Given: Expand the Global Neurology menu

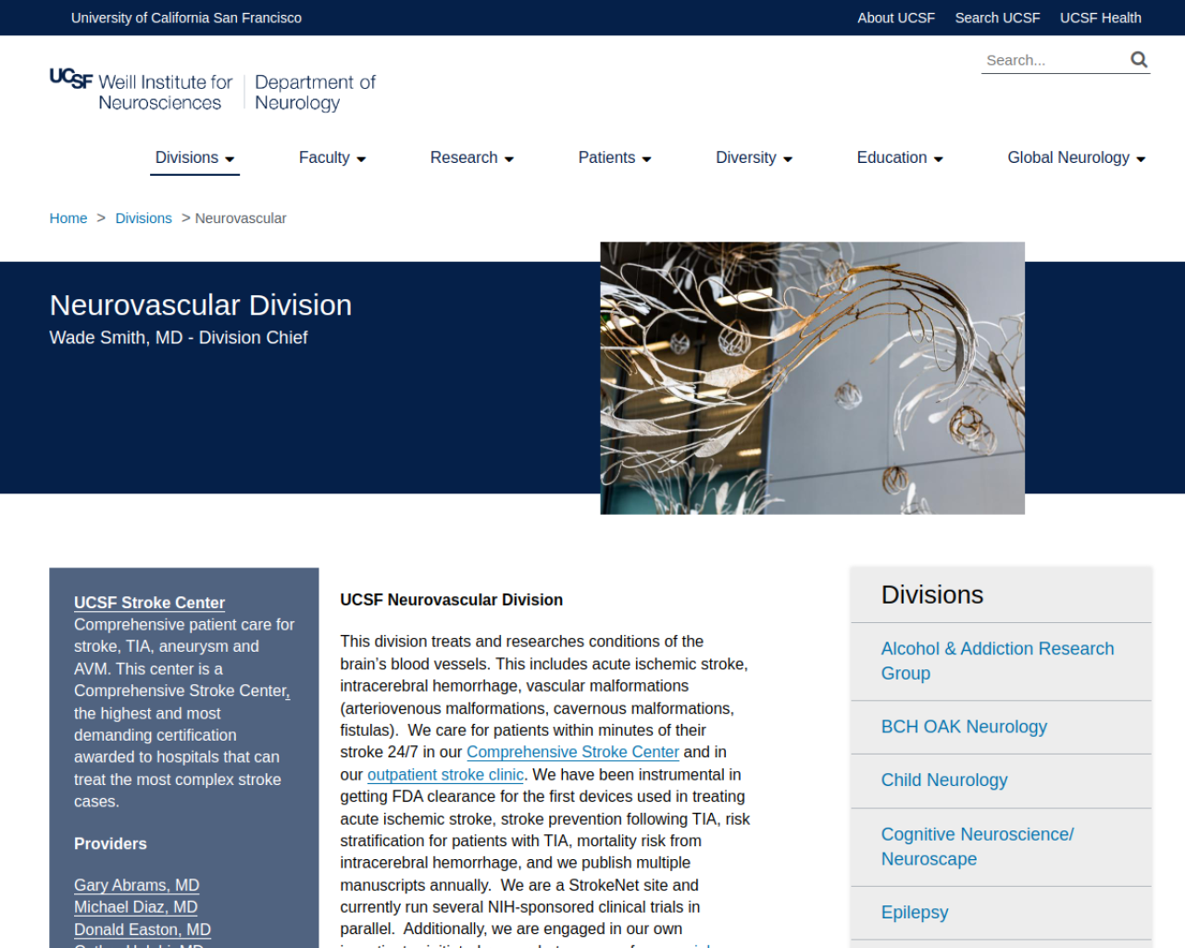Looking at the screenshot, I should (x=1077, y=157).
